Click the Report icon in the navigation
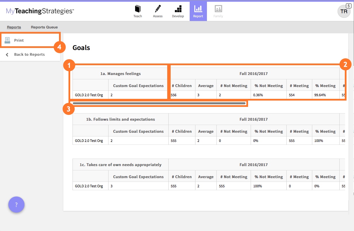The height and width of the screenshot is (231, 354). pos(198,11)
